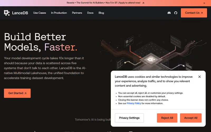The height and width of the screenshot is (132, 211).
Task: Dismiss the Reverie announcement banner
Action: (204, 3)
